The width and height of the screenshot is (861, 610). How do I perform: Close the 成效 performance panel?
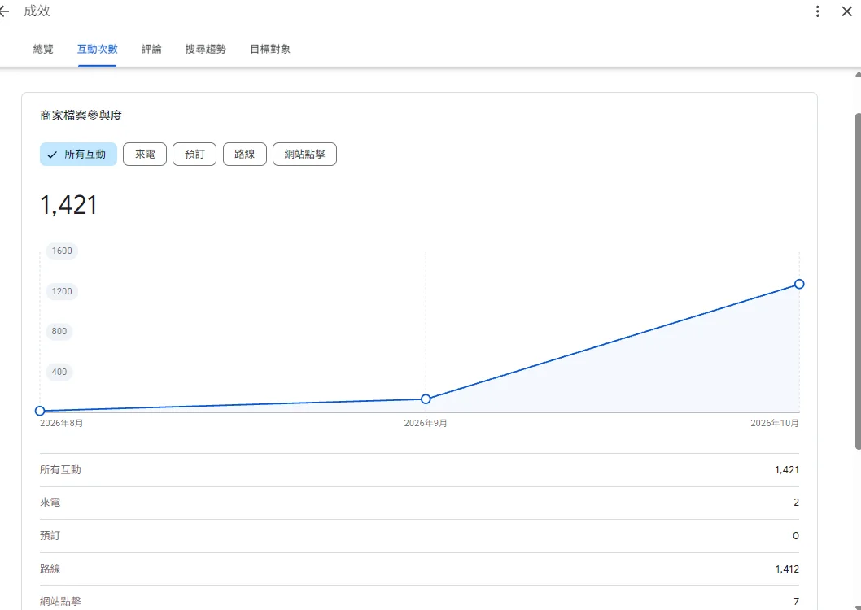coord(846,11)
